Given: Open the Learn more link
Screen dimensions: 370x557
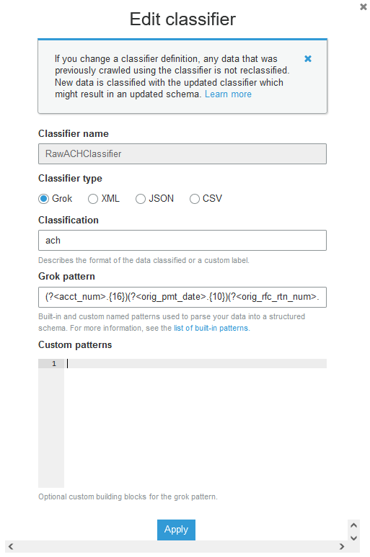Looking at the screenshot, I should (x=228, y=94).
